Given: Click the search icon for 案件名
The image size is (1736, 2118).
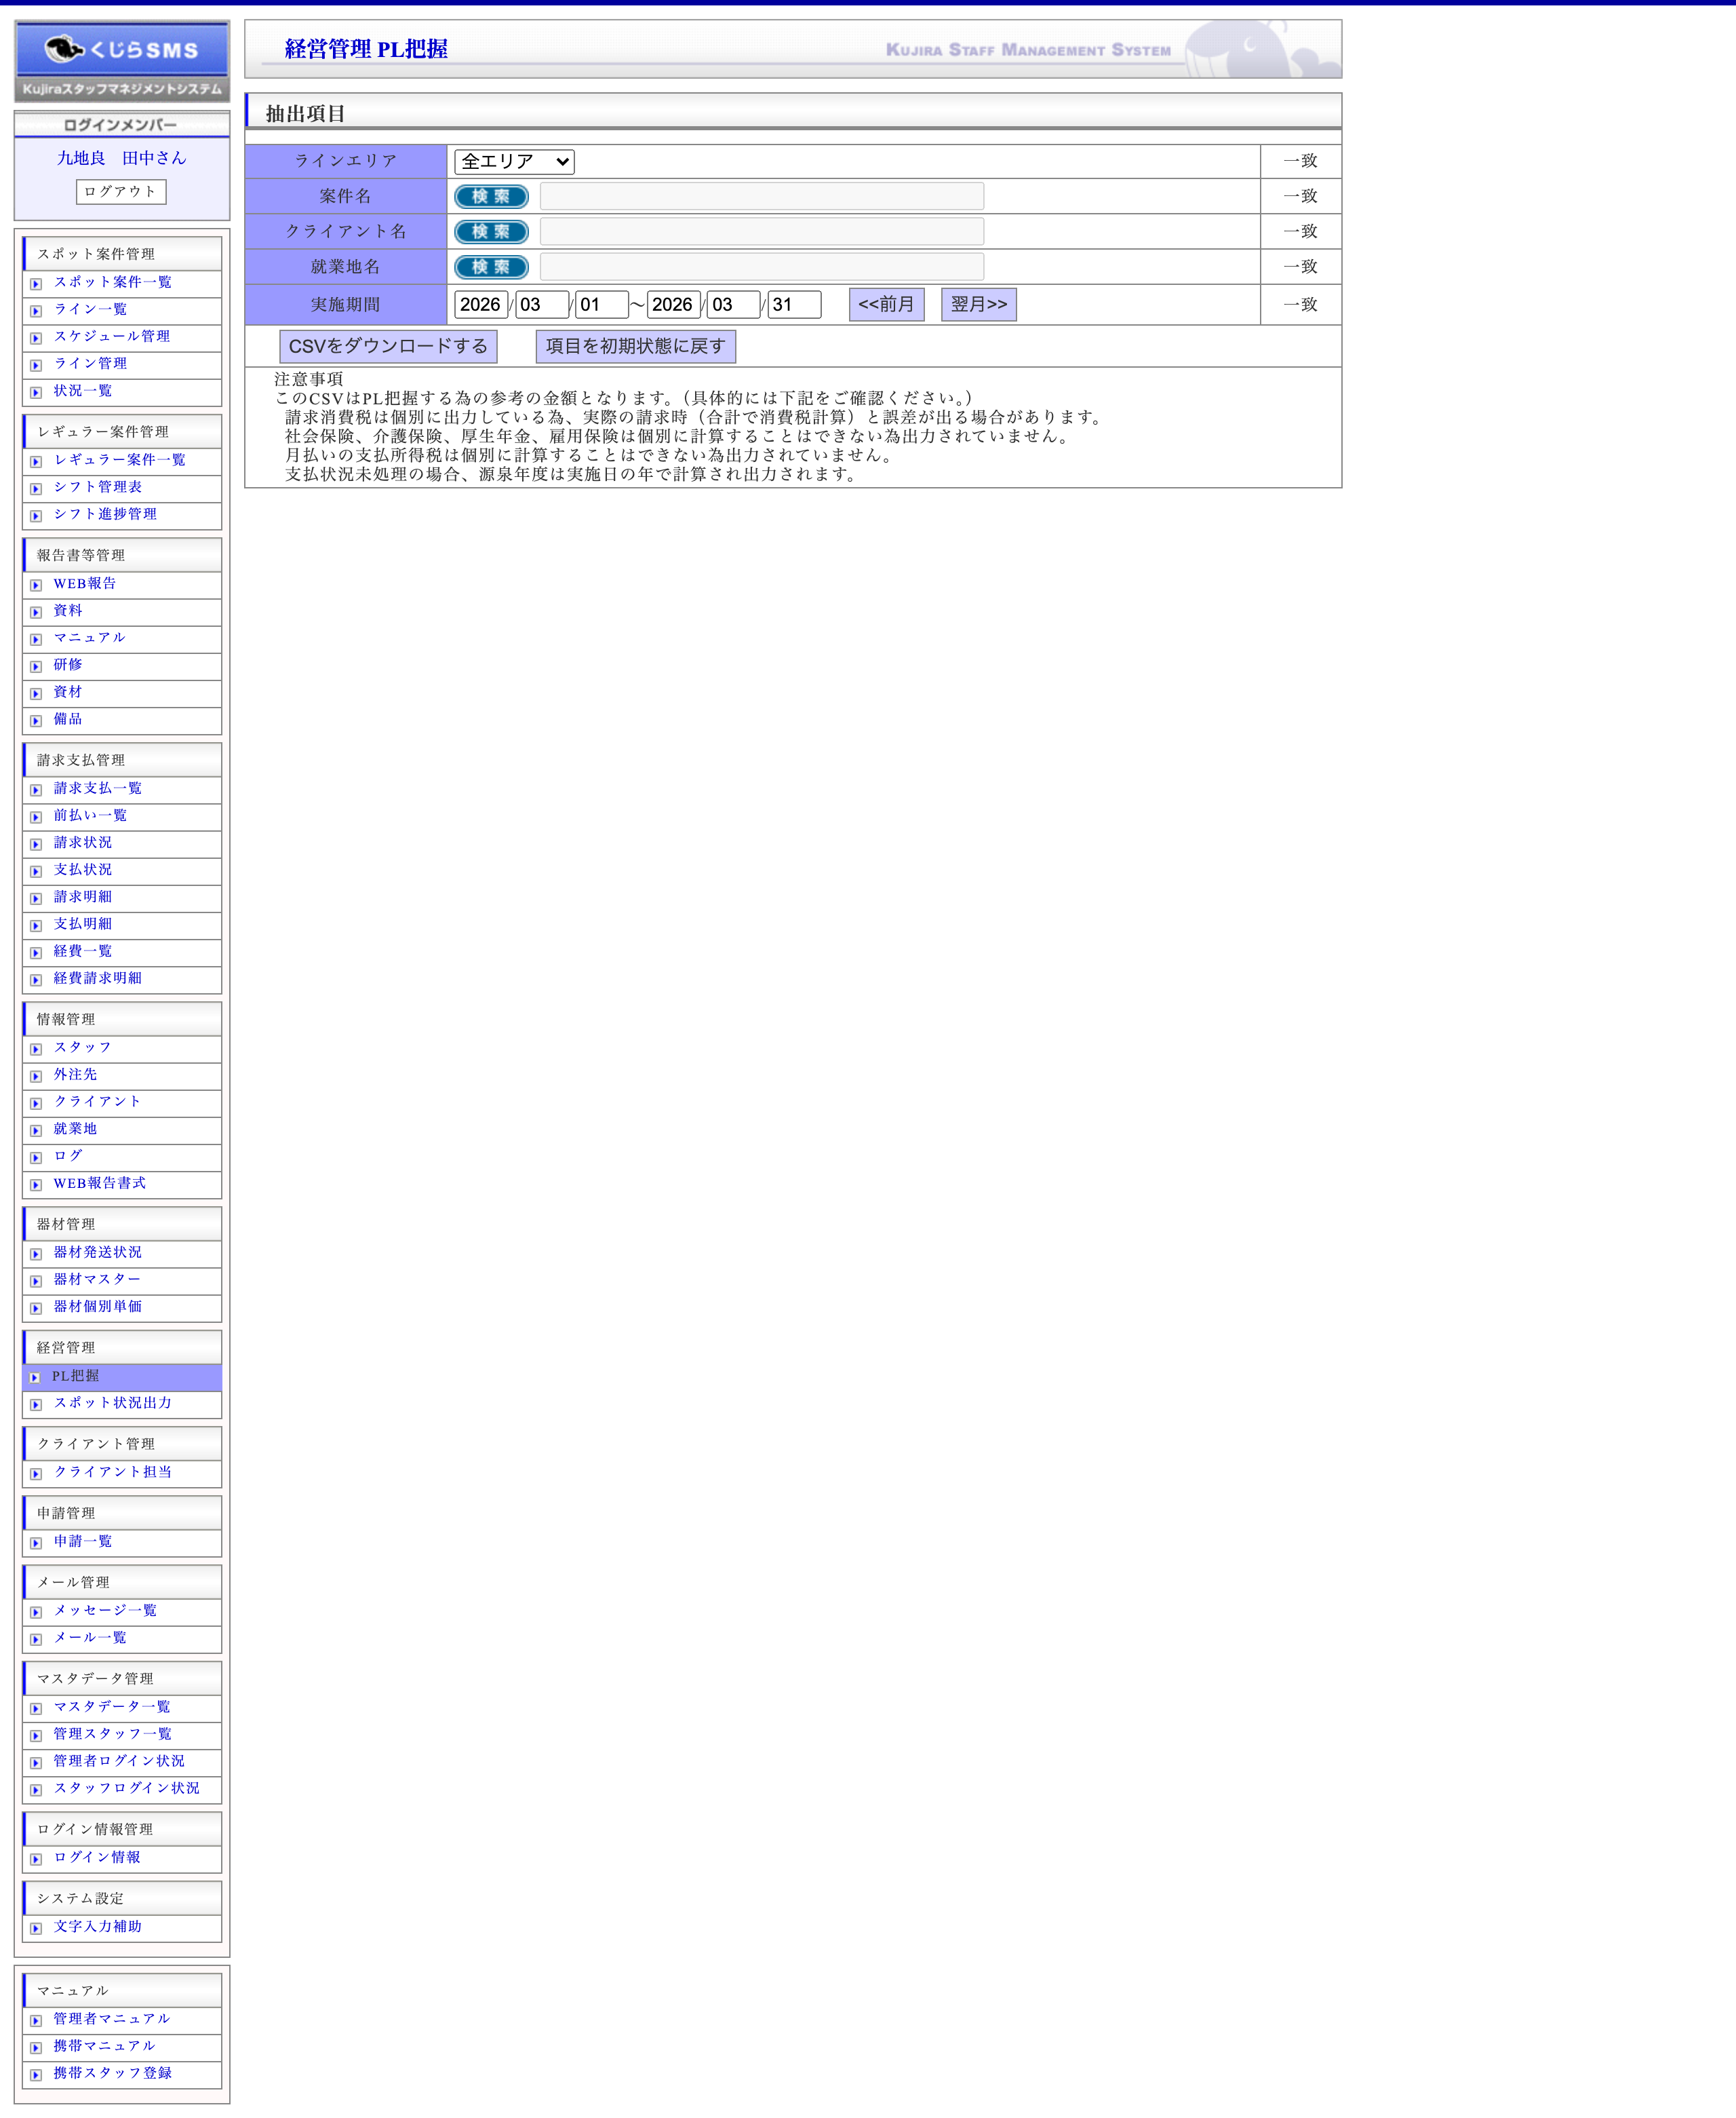Looking at the screenshot, I should [491, 196].
